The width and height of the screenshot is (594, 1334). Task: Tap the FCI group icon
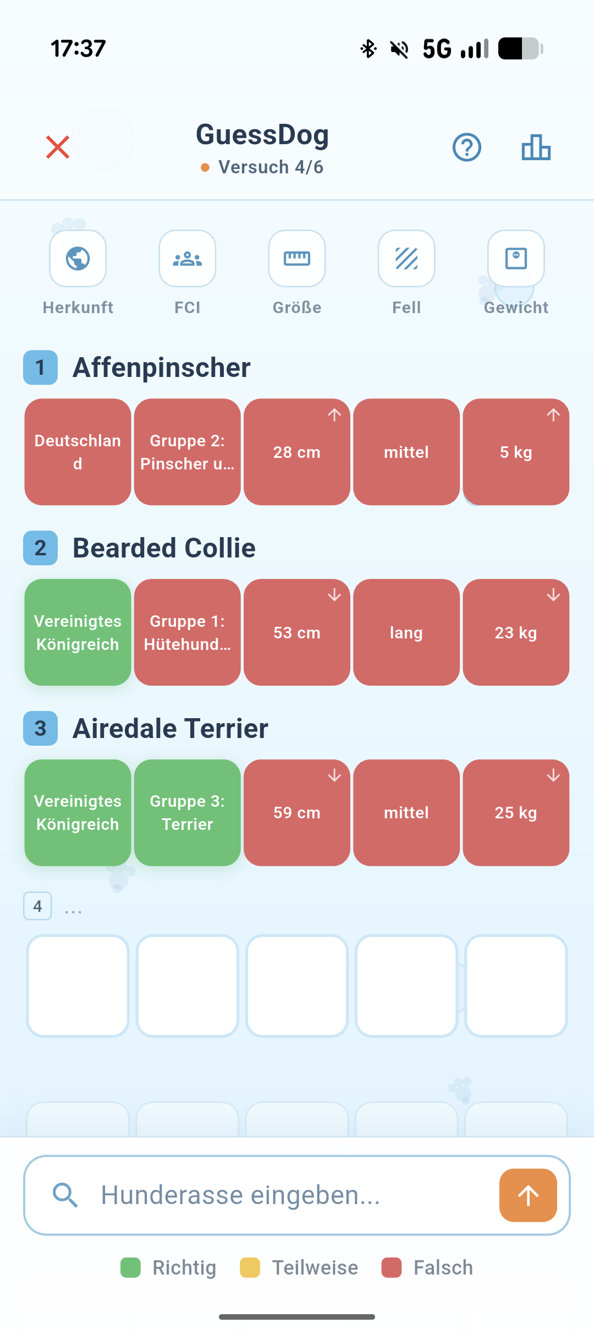point(188,258)
